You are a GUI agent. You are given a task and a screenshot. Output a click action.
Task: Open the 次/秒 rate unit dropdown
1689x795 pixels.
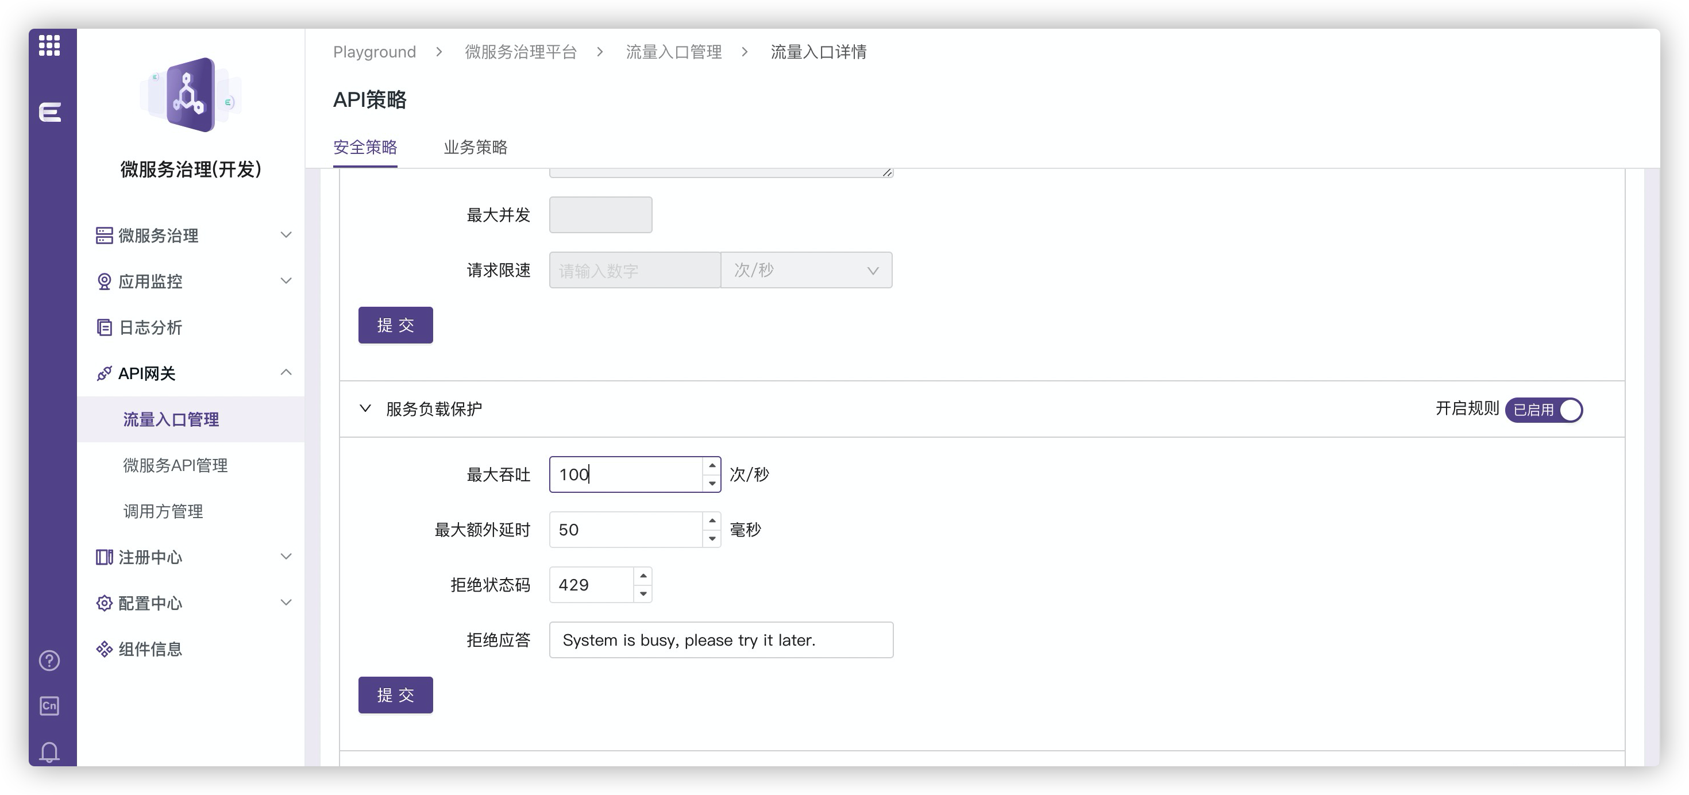[806, 270]
